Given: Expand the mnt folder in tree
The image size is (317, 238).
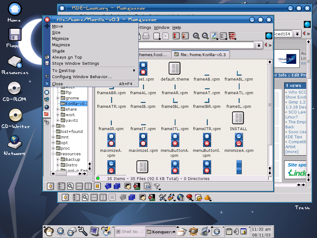Looking at the screenshot, I should (53, 137).
